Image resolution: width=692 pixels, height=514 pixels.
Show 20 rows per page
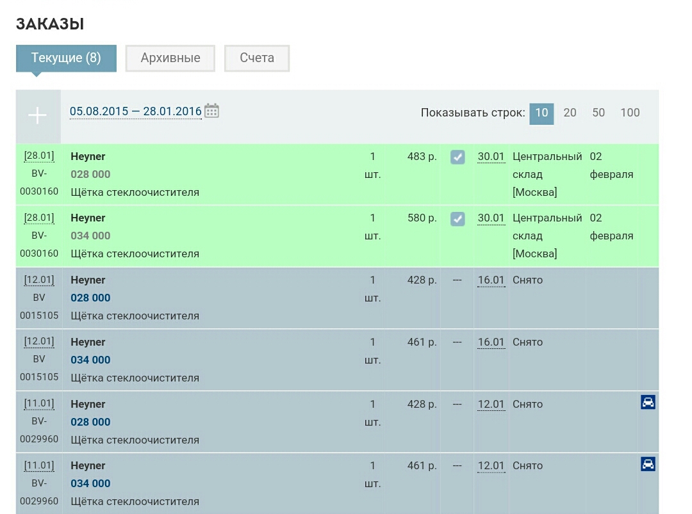pos(570,113)
